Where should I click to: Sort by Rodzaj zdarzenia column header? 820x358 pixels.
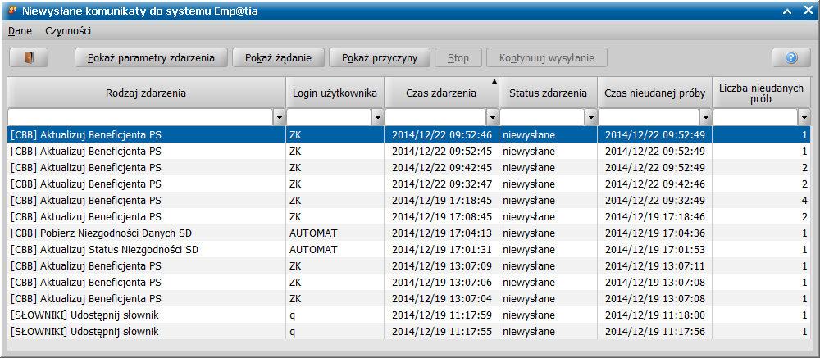click(147, 93)
